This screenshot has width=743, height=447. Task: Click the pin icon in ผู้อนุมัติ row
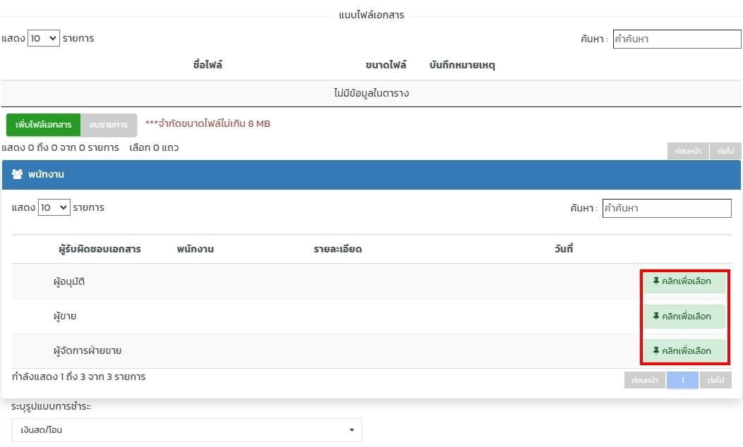pos(656,281)
